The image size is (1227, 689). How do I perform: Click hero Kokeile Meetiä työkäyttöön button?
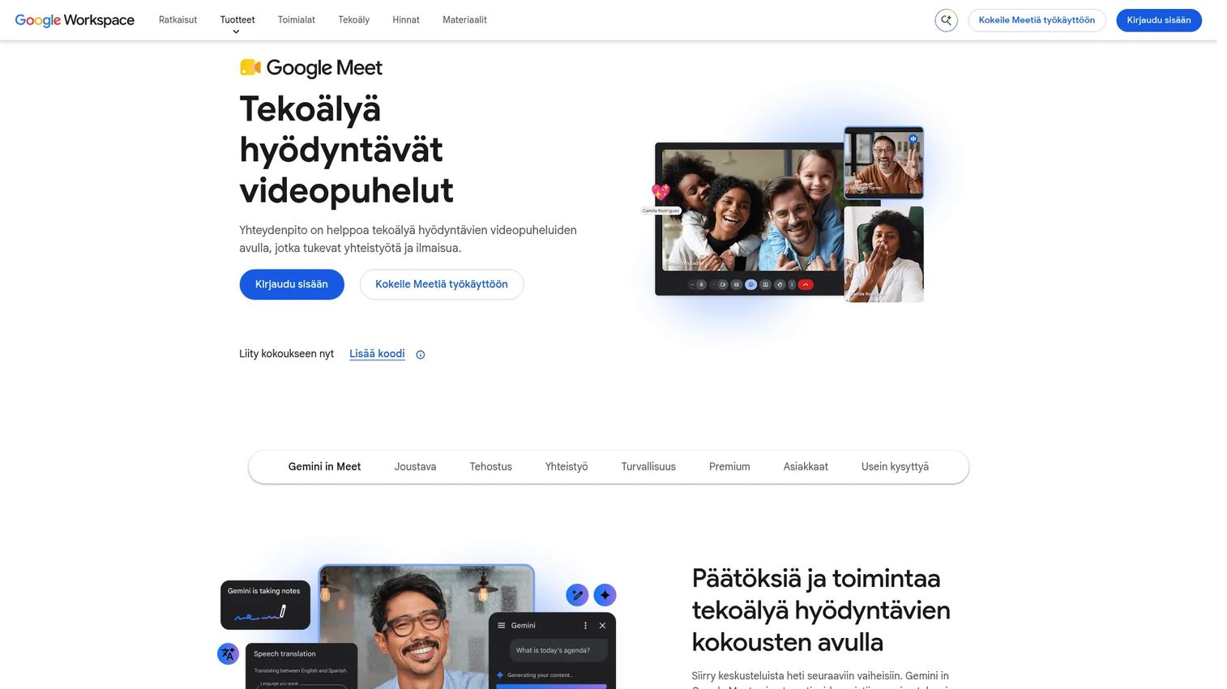[x=442, y=284]
